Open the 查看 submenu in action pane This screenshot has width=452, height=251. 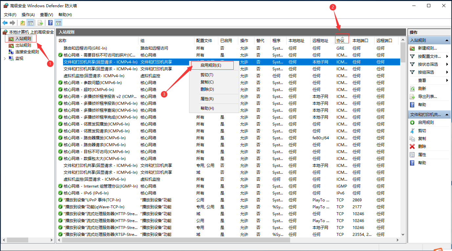pyautogui.click(x=429, y=80)
